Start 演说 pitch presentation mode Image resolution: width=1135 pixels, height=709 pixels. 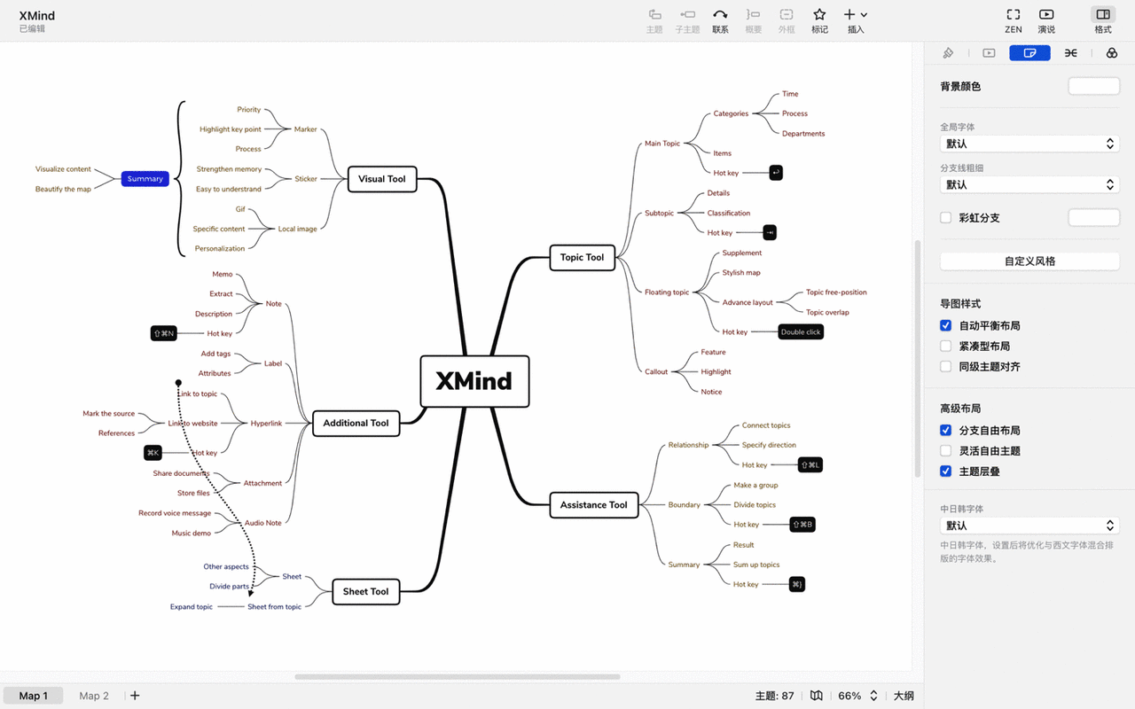coord(1046,15)
